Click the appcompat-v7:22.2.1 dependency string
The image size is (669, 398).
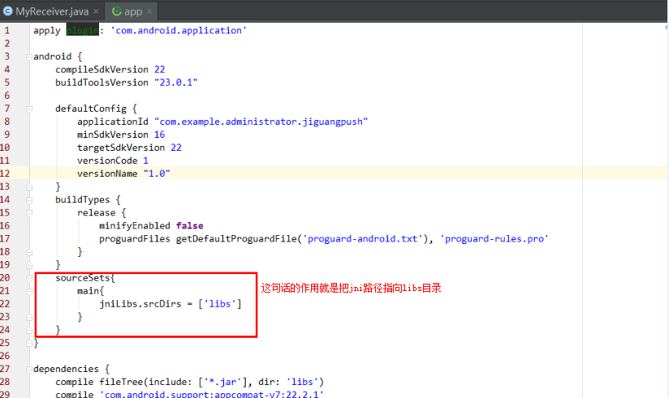(x=212, y=394)
